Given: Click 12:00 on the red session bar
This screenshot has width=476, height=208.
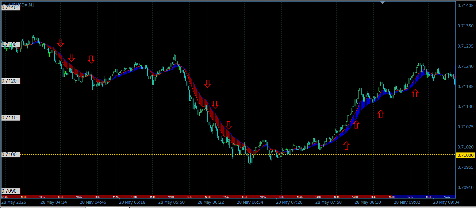Looking at the screenshot, I should coord(171,197).
